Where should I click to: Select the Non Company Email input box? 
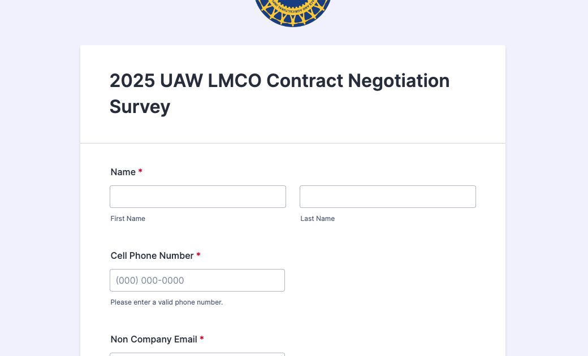(x=197, y=354)
